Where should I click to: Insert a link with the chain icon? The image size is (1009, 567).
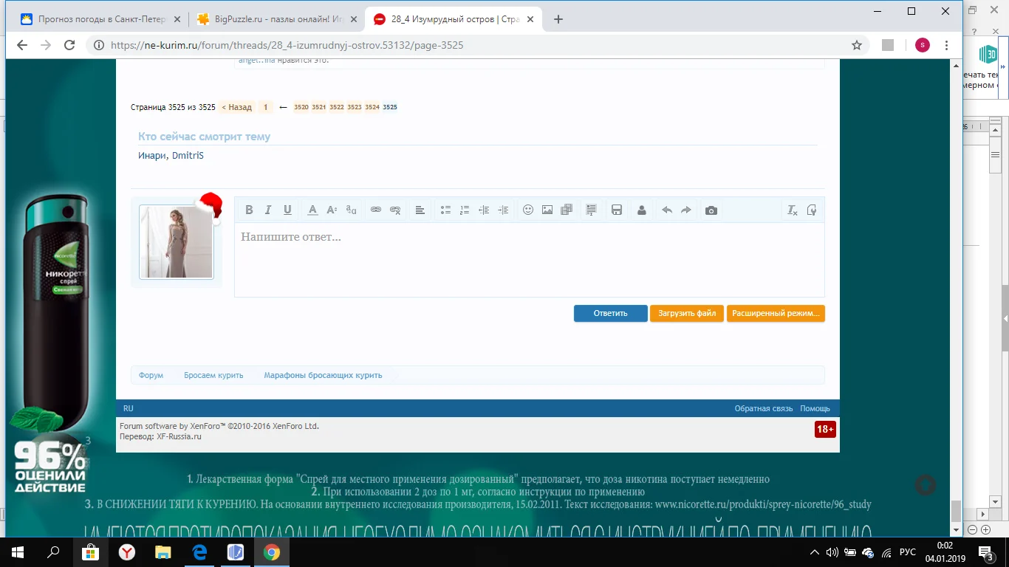[376, 210]
